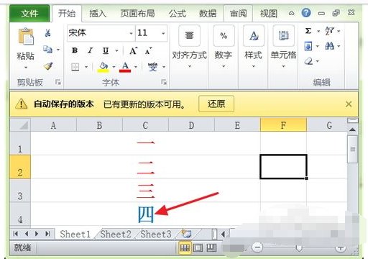
Task: Click the Cut scissors icon
Action: (x=47, y=32)
